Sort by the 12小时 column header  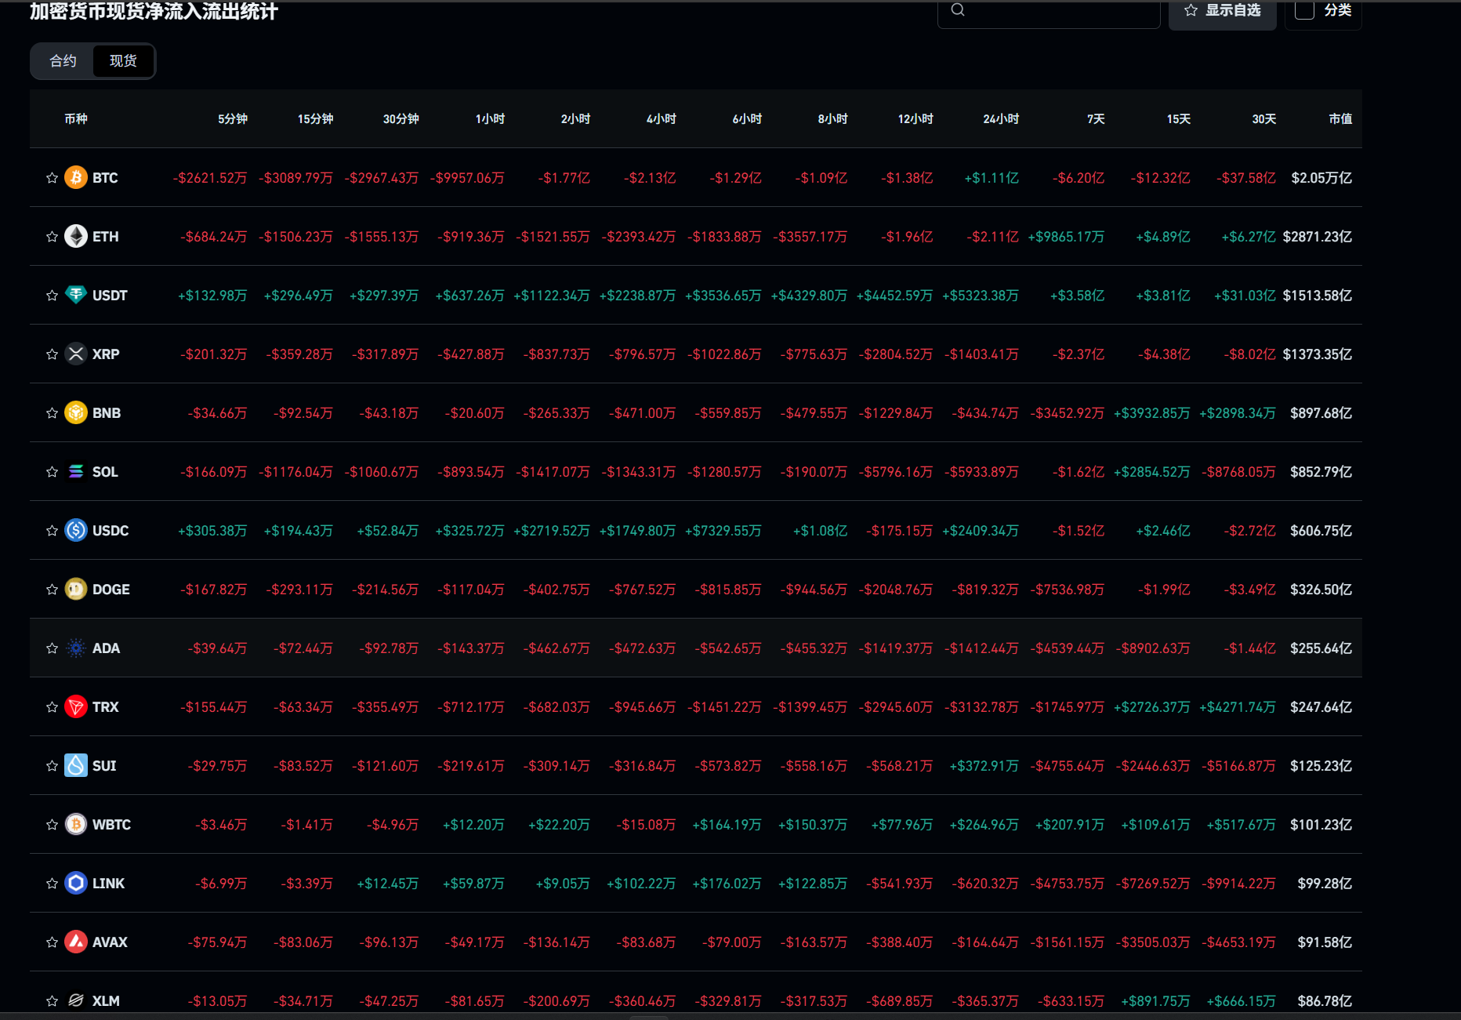click(915, 119)
